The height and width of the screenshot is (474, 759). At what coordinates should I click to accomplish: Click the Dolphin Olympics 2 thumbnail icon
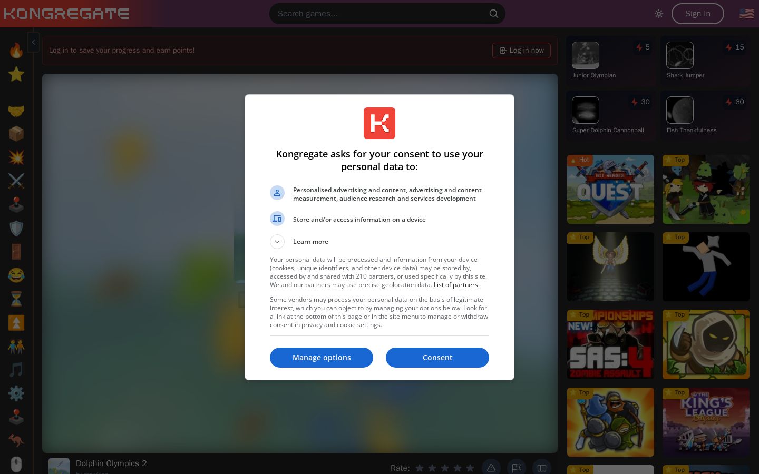point(59,466)
